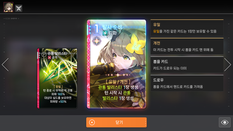Viewport: 233px width, 131px height.
Task: Close the card view with 닫기
Action: [116, 123]
